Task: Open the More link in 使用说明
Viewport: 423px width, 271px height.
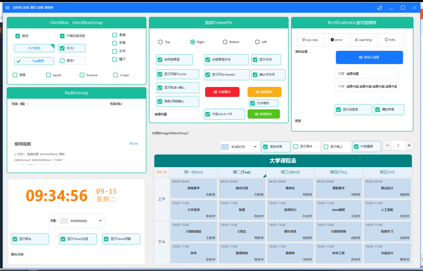Action: pyautogui.click(x=134, y=144)
